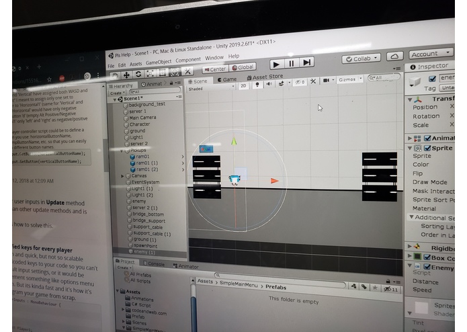Start Play mode

(x=276, y=65)
